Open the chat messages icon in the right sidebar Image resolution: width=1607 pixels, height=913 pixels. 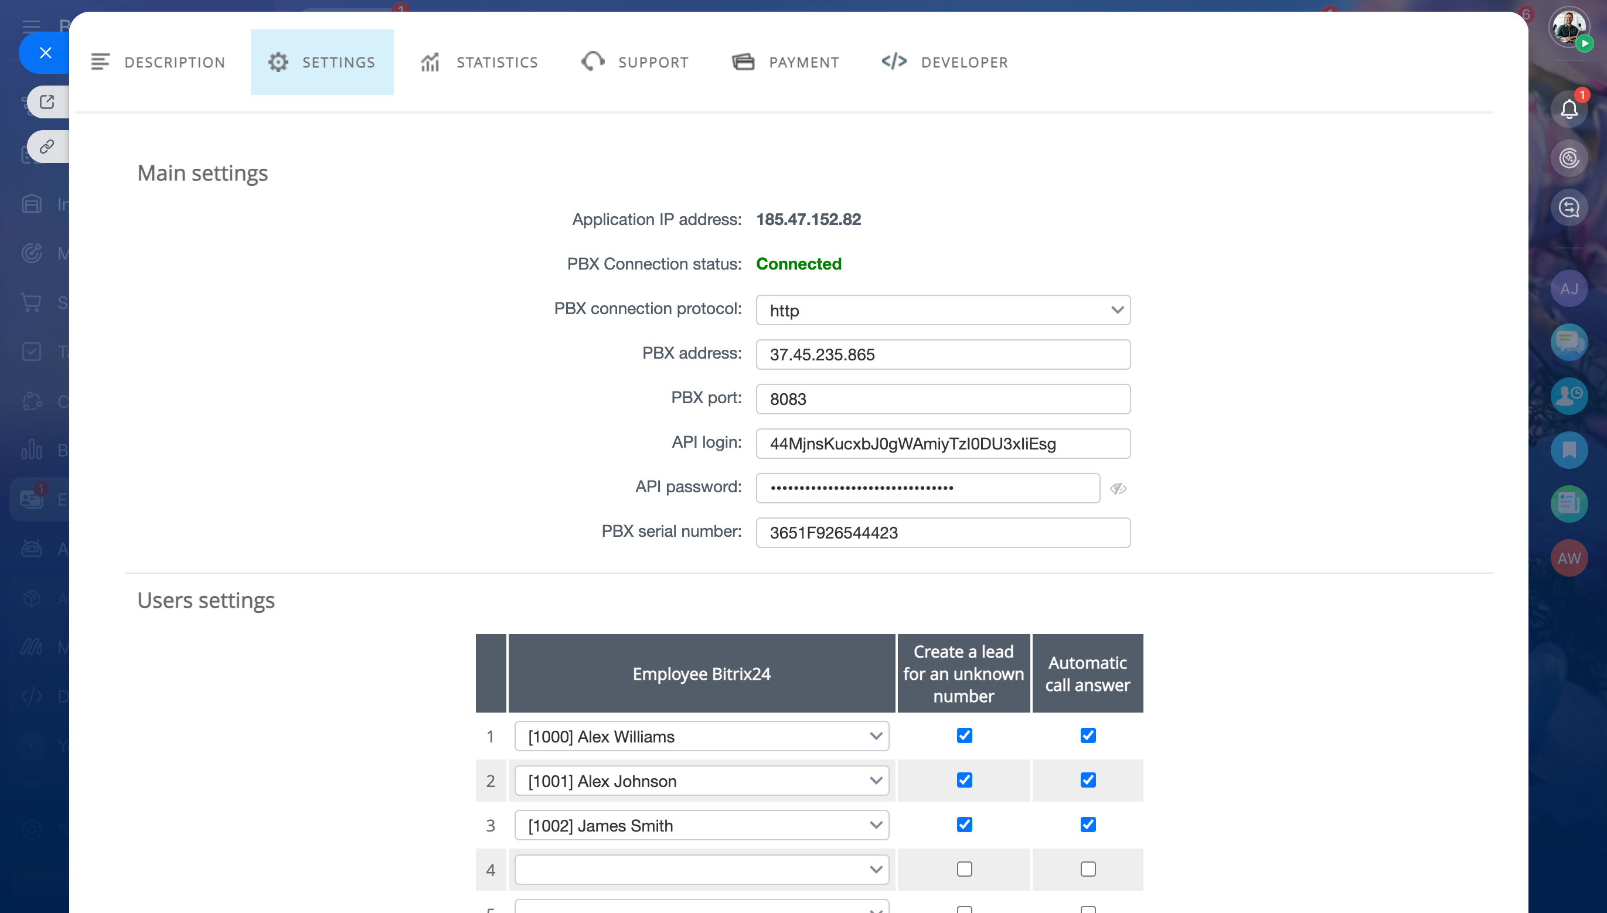click(1569, 342)
